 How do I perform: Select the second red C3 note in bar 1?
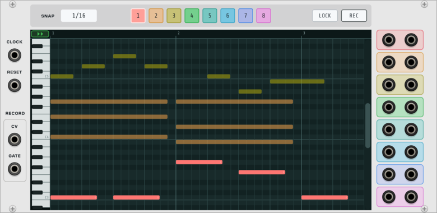click(x=136, y=197)
